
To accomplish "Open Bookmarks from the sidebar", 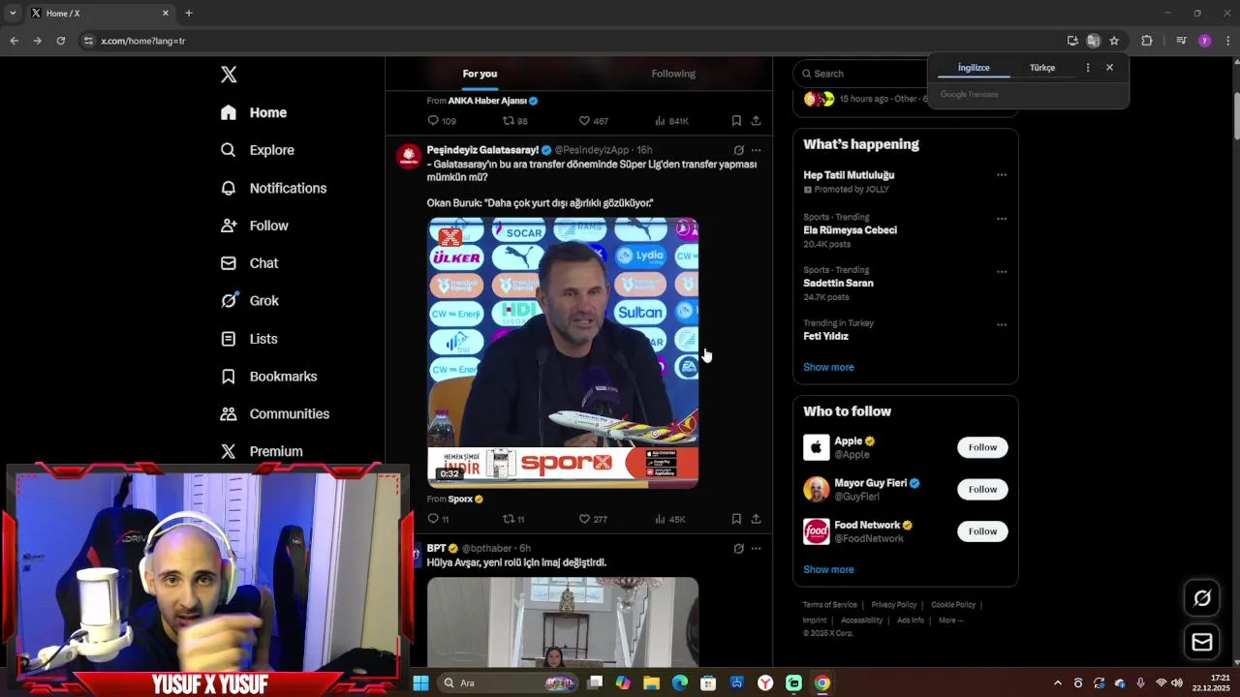I will pos(269,377).
